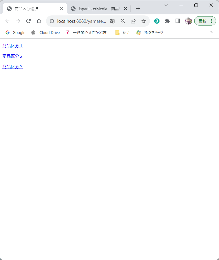Screen dimensions: 219x260
Task: Open the 紹介 bookmarks folder
Action: click(x=123, y=32)
